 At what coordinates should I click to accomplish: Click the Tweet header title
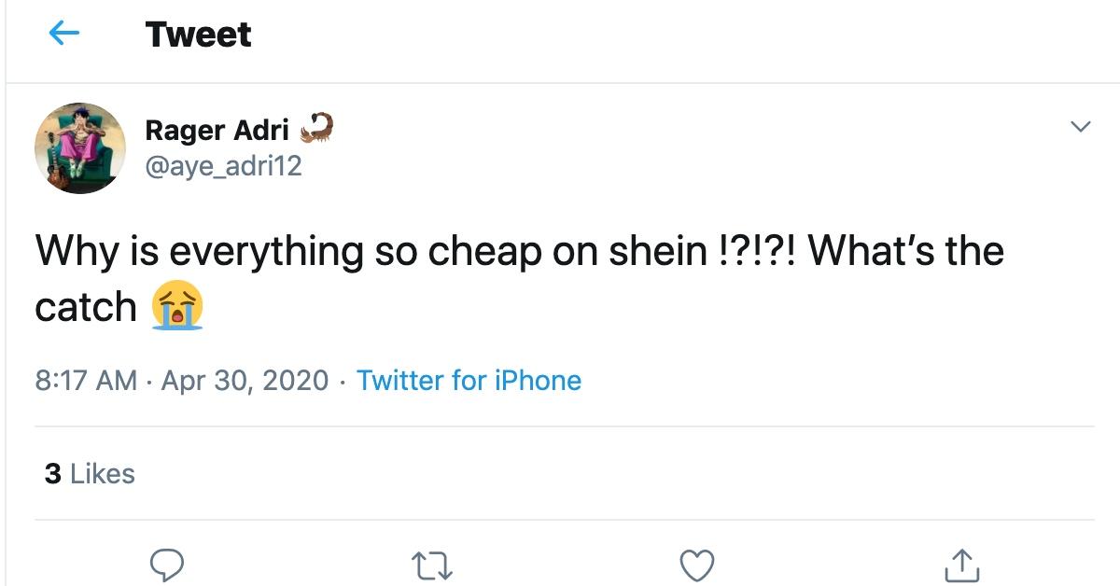tap(198, 35)
